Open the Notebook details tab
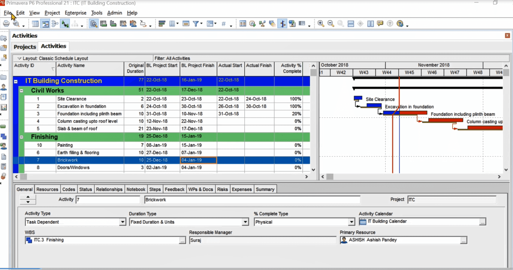 [x=136, y=190]
